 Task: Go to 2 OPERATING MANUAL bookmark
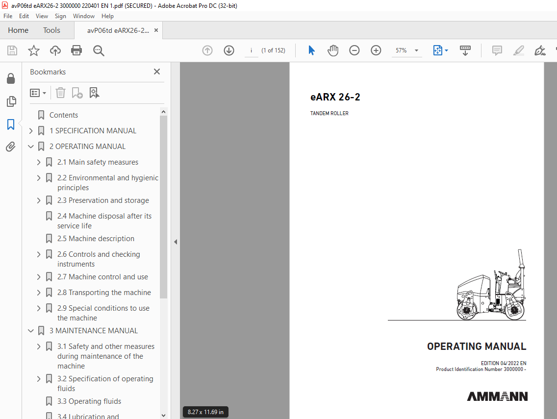pyautogui.click(x=87, y=147)
